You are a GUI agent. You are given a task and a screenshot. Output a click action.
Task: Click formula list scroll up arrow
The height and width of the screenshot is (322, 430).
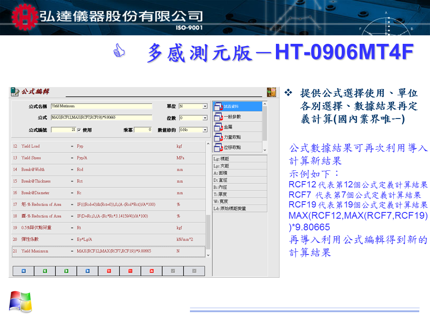[208, 144]
